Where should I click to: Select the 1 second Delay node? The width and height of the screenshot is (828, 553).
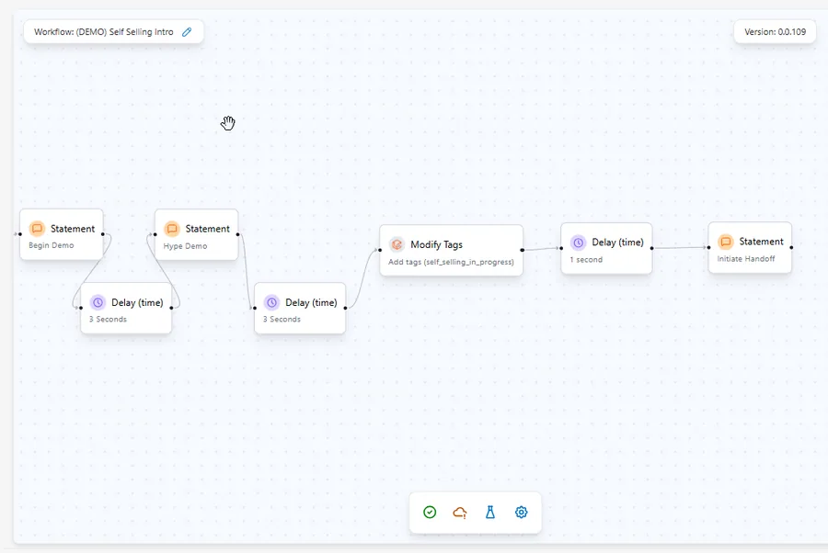coord(606,248)
